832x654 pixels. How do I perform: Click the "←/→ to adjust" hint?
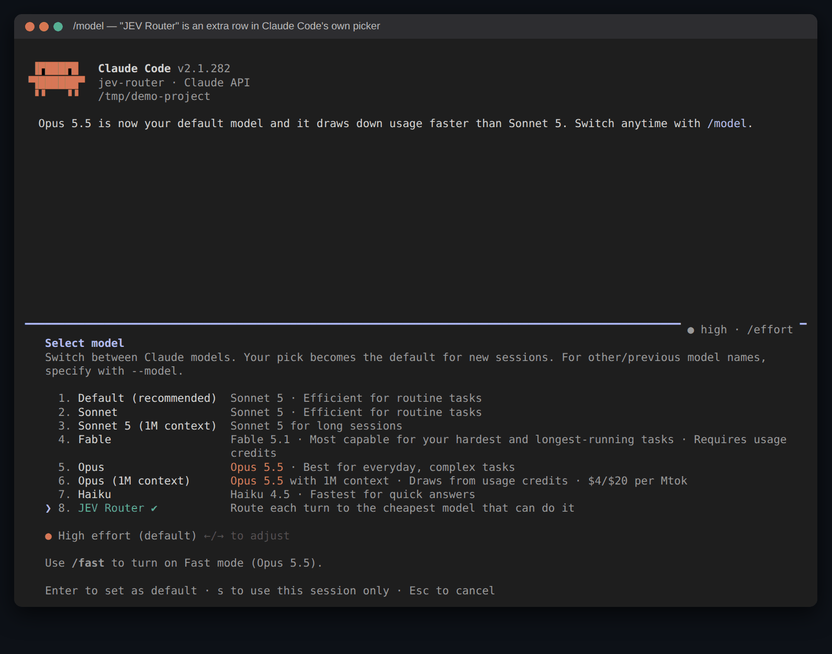click(246, 536)
